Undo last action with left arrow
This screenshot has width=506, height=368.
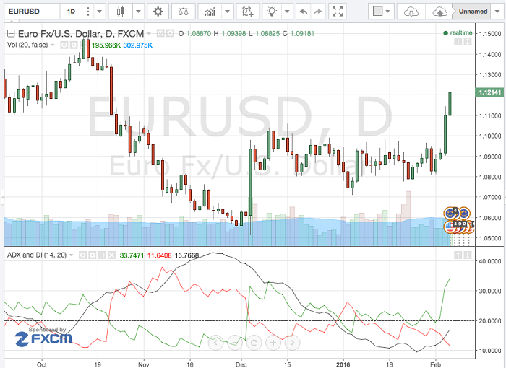click(x=304, y=12)
